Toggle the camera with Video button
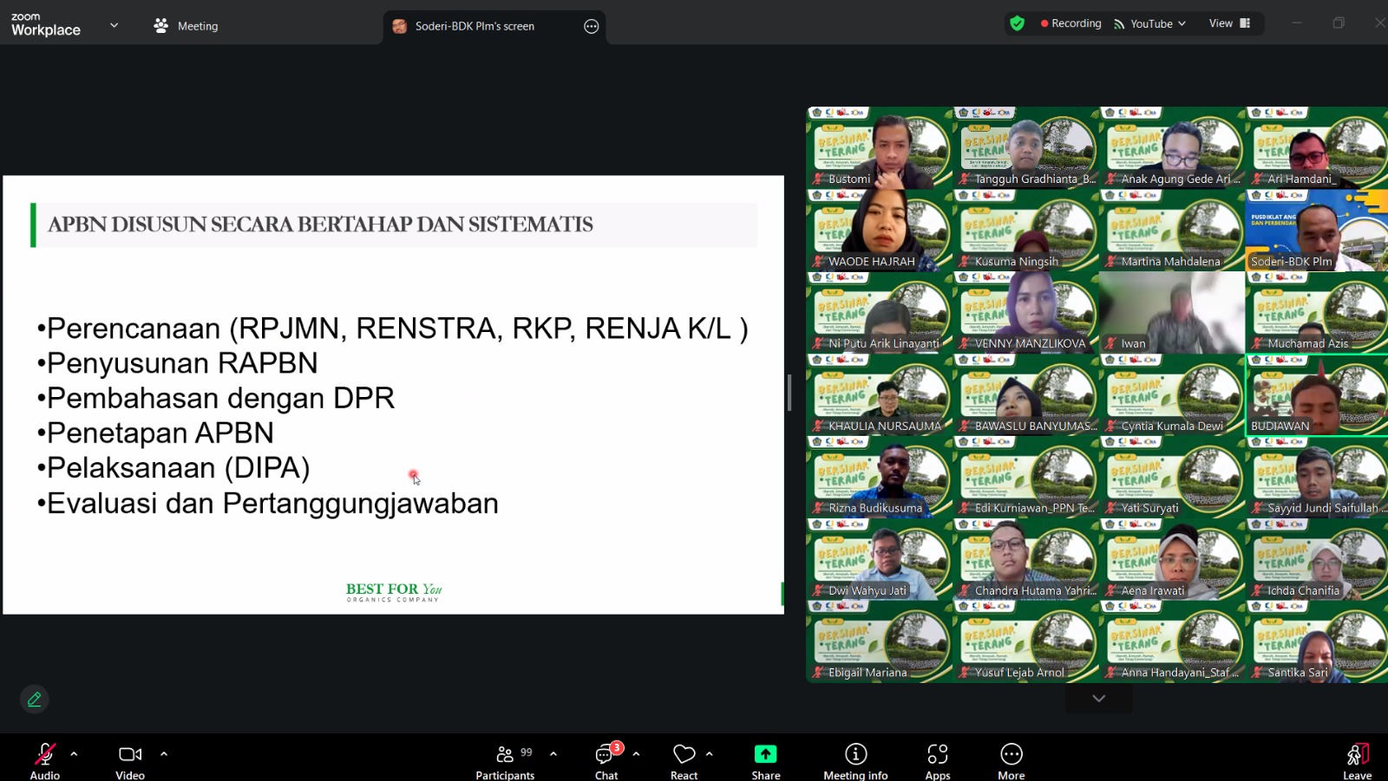The height and width of the screenshot is (781, 1388). point(130,761)
